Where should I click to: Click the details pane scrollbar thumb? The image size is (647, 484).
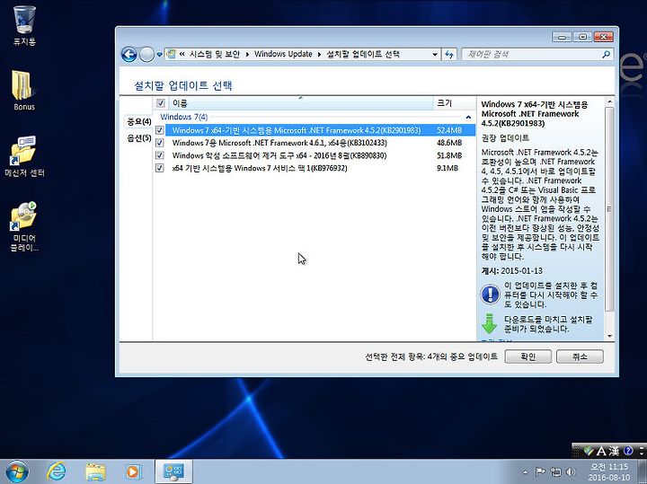610,209
